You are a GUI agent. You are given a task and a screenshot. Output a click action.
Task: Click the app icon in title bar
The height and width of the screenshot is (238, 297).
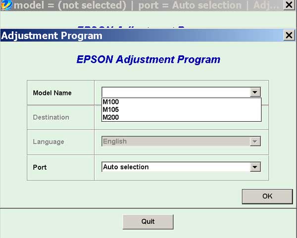(6, 5)
